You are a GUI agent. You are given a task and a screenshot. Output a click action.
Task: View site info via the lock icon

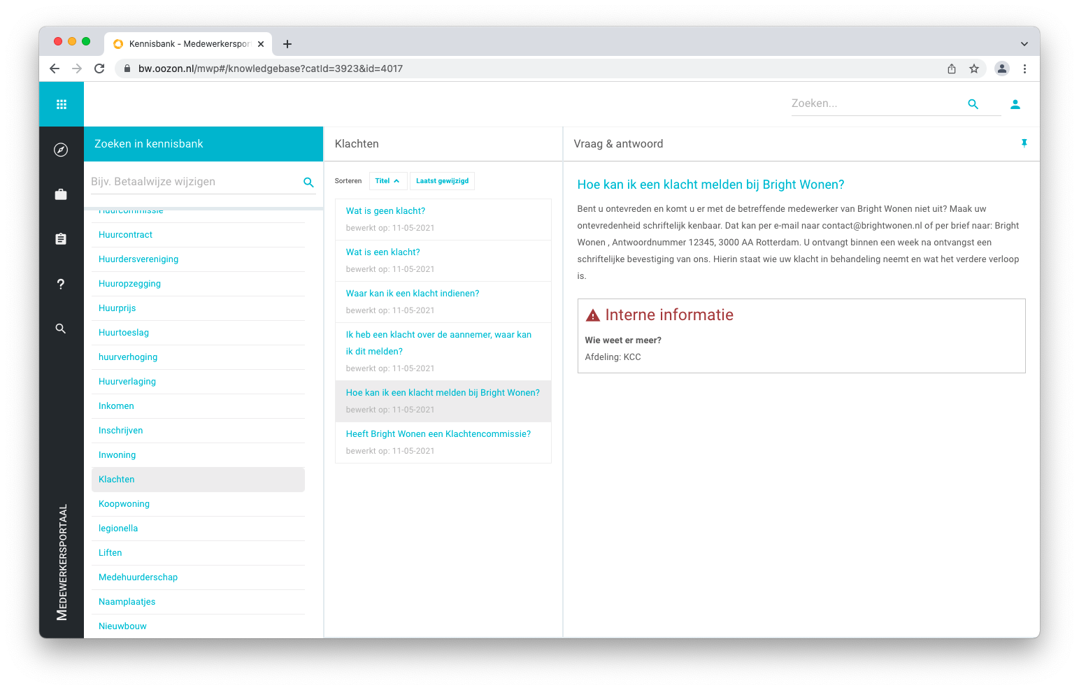[x=127, y=69]
